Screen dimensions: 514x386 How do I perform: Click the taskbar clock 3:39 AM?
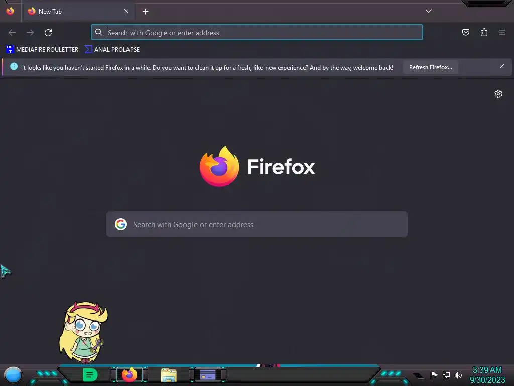click(487, 370)
